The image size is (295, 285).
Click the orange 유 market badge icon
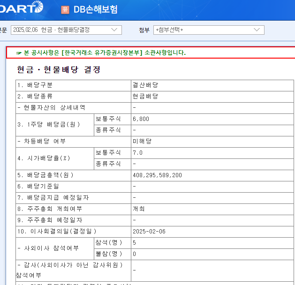pos(65,9)
